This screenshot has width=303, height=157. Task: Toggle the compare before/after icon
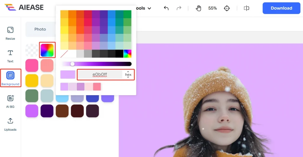(246, 8)
